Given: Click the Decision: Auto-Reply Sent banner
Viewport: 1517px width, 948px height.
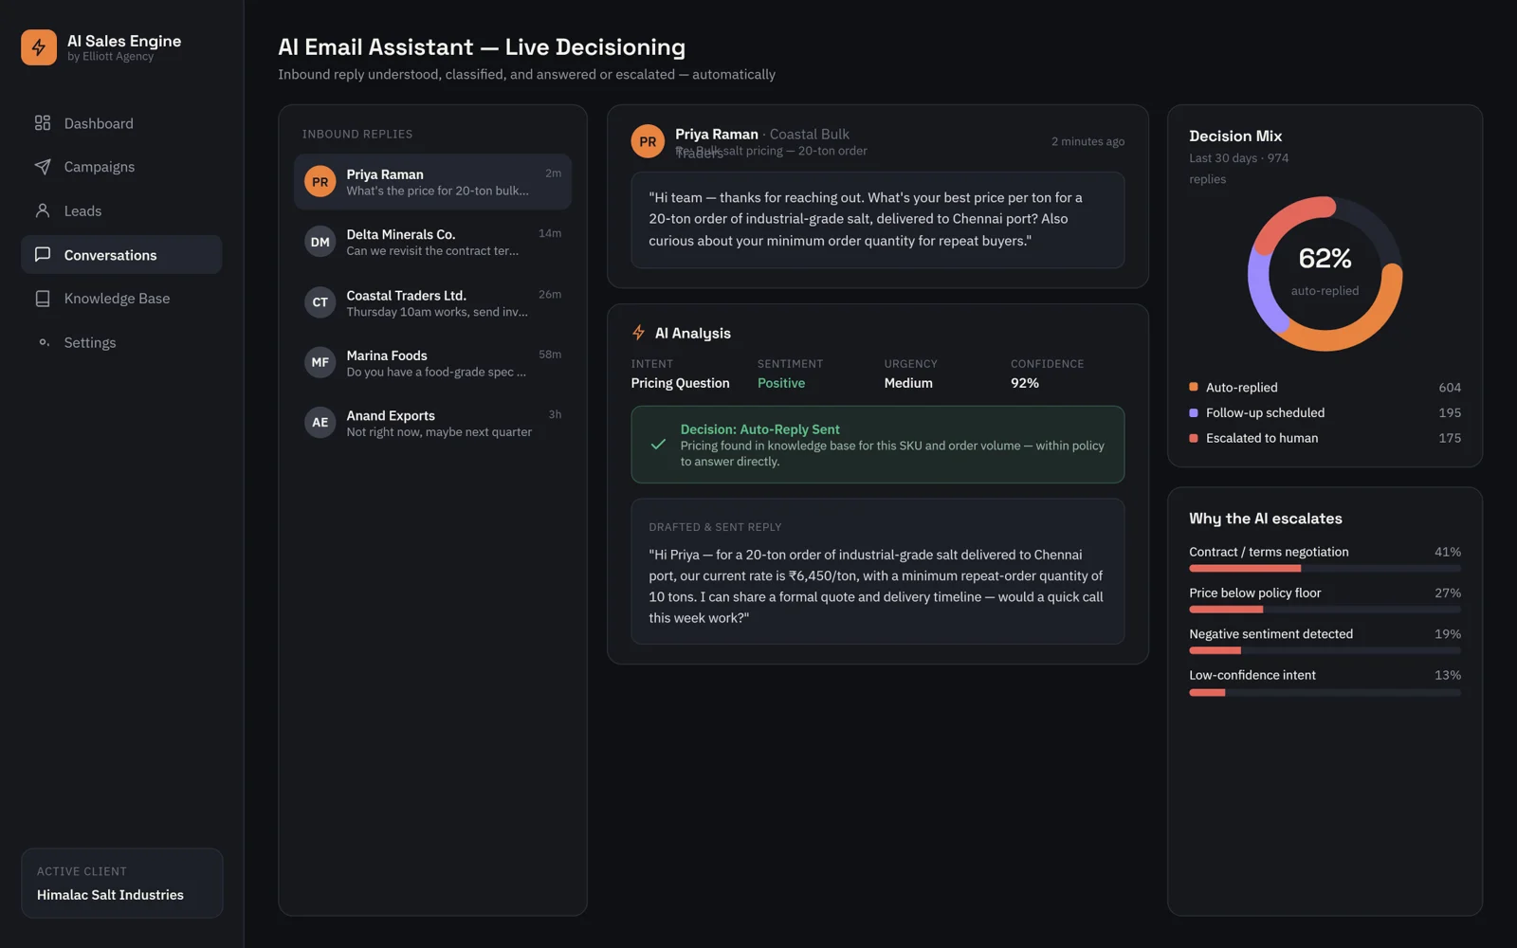Looking at the screenshot, I should pos(878,445).
